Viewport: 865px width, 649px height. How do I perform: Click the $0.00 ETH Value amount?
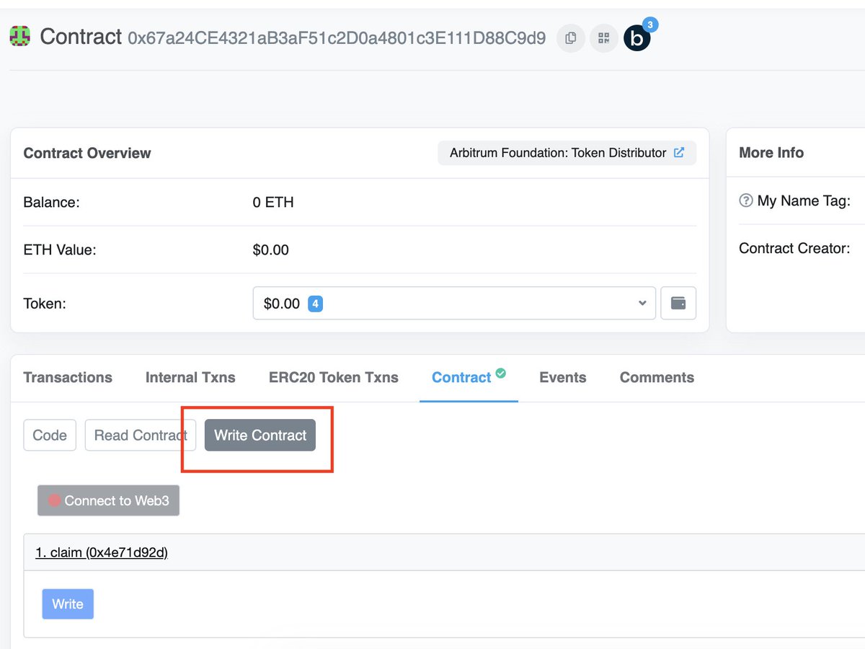click(271, 250)
